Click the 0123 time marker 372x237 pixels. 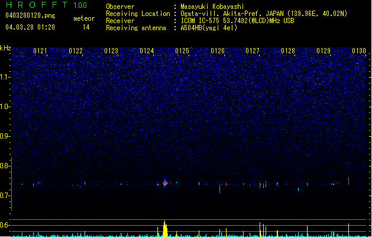click(x=111, y=51)
